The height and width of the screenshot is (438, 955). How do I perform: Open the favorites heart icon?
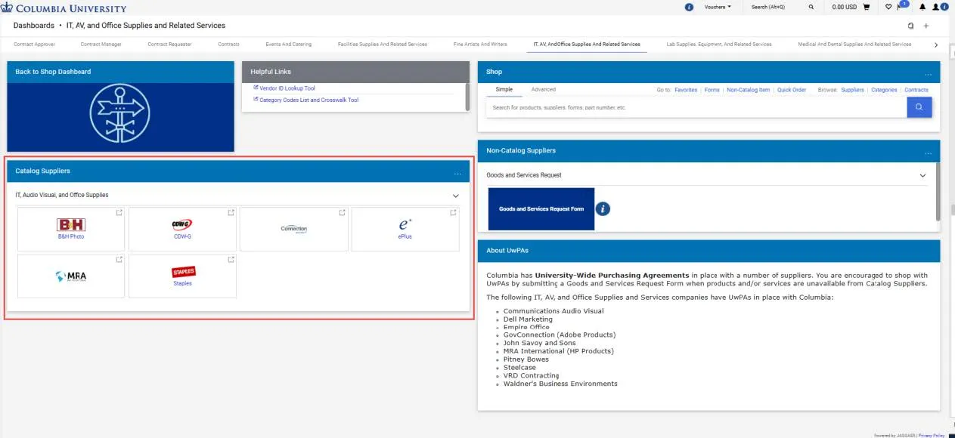coord(888,7)
